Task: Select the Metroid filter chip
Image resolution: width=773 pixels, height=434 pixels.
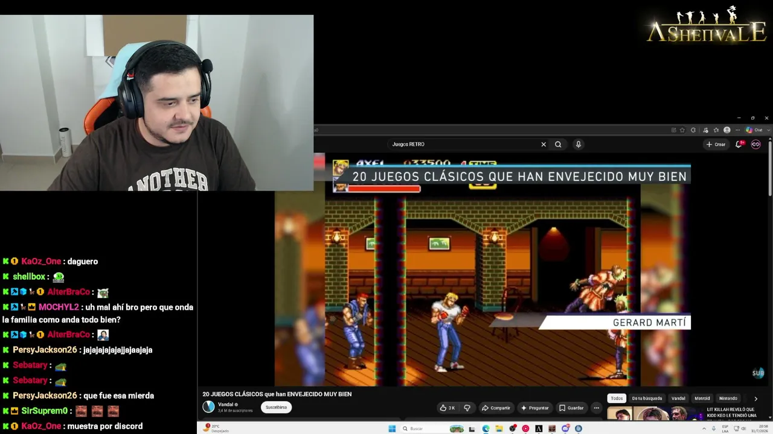Action: 702,398
